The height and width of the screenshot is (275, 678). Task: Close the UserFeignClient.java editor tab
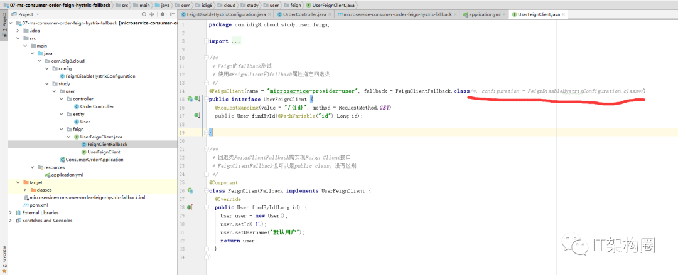(x=564, y=14)
